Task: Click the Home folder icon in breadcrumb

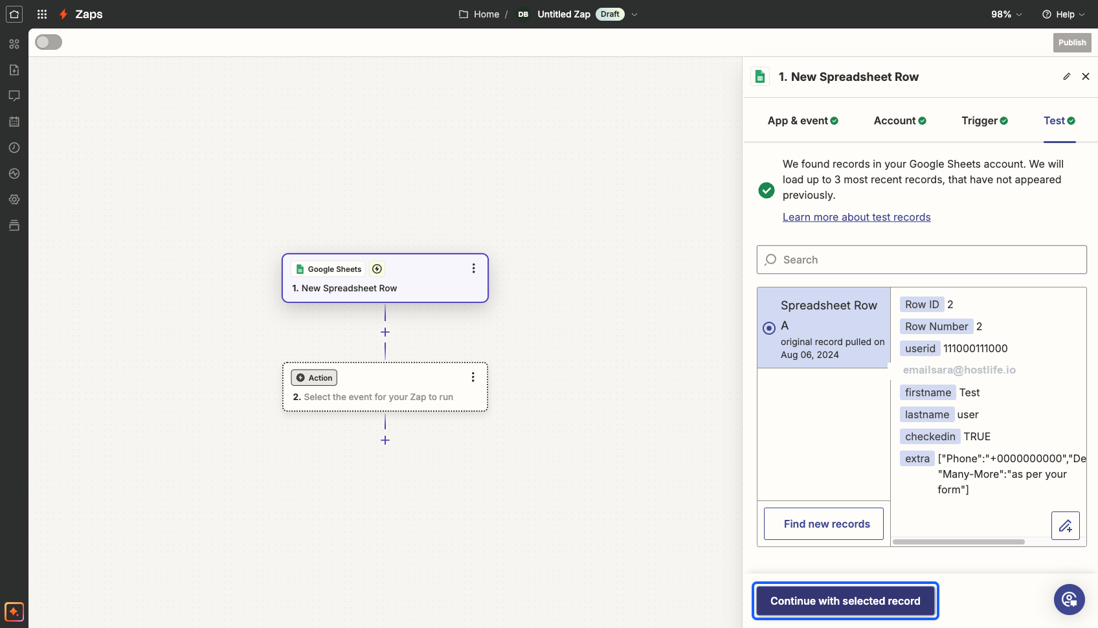Action: pos(464,14)
